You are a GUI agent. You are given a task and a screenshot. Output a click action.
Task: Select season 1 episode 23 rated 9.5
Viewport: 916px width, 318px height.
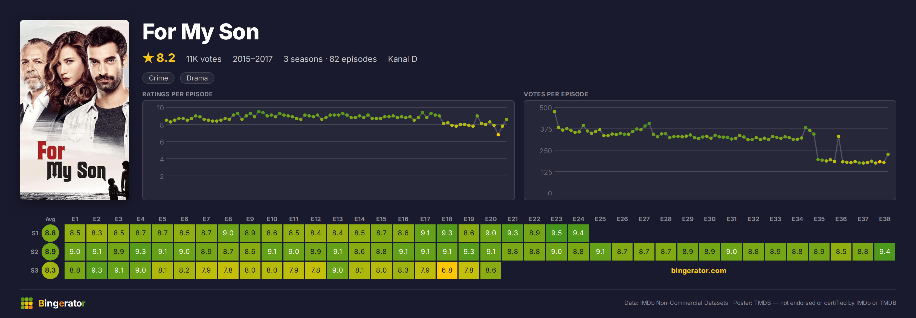click(556, 233)
